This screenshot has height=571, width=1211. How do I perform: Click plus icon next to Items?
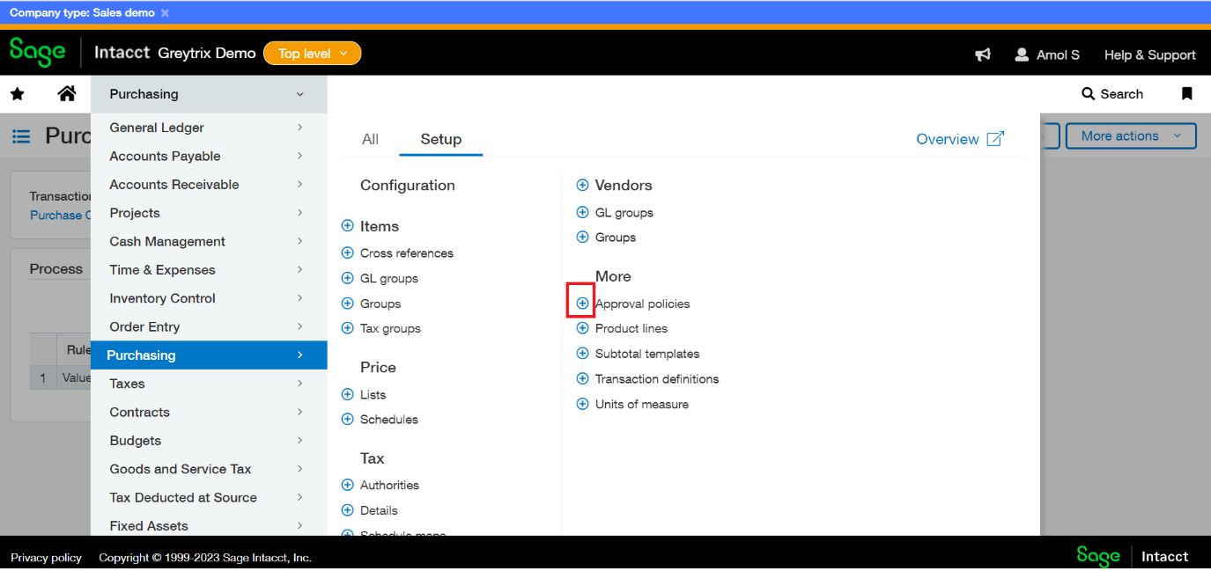pos(347,226)
